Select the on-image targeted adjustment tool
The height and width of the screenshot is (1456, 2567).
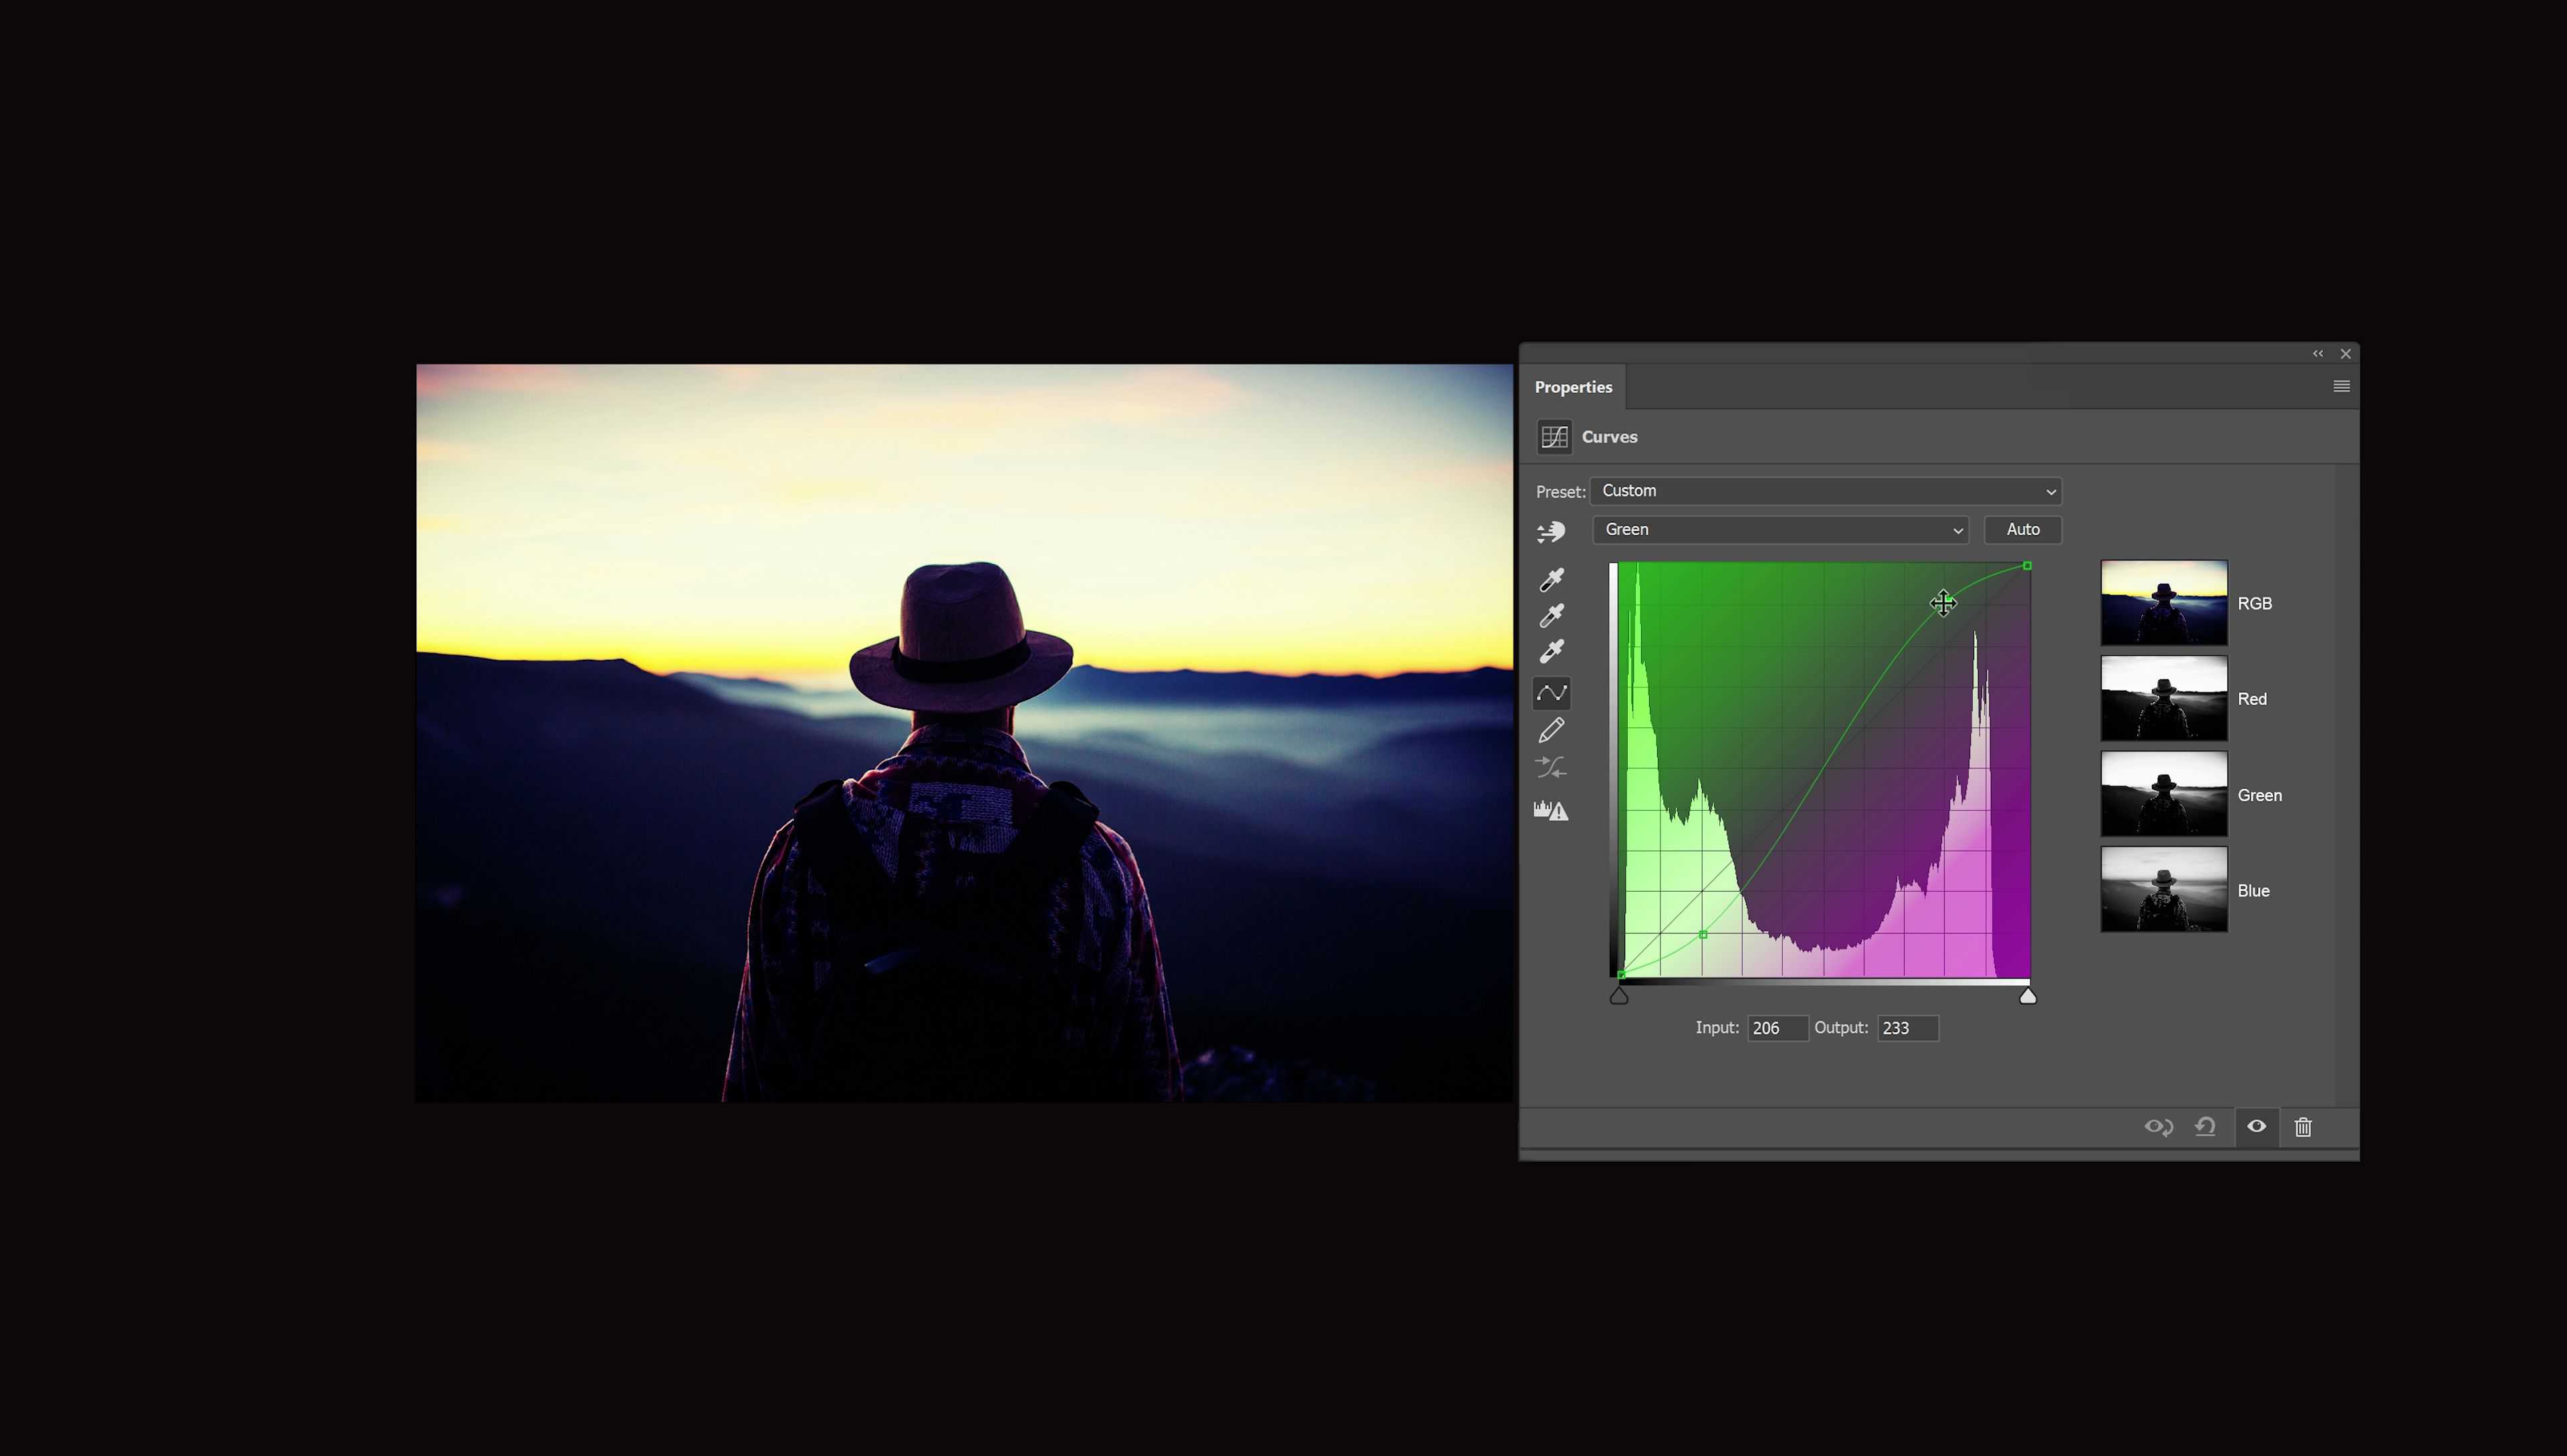pos(1551,532)
